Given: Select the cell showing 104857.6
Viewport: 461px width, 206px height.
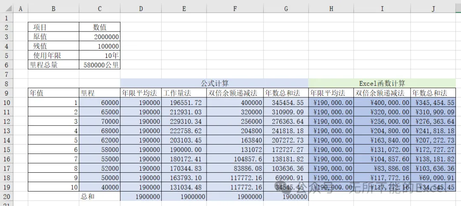Looking at the screenshot, I should tap(235, 159).
